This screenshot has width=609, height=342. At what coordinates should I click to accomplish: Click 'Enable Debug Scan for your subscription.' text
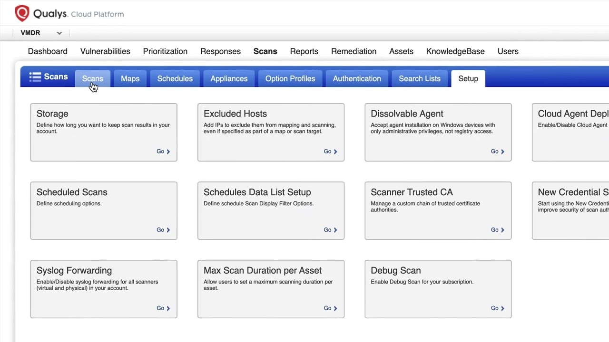[x=422, y=282]
